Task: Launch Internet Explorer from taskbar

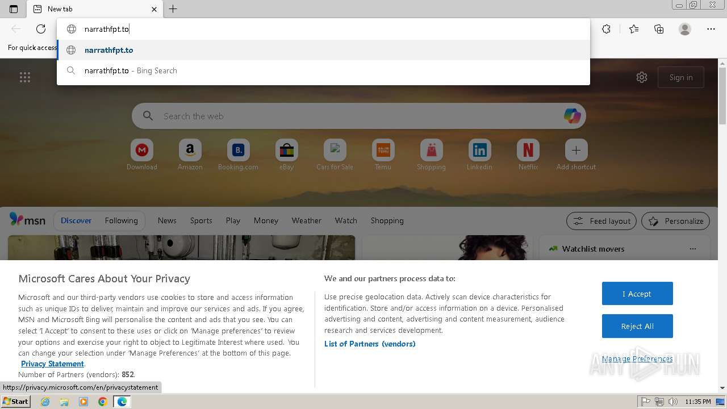Action: pos(45,402)
